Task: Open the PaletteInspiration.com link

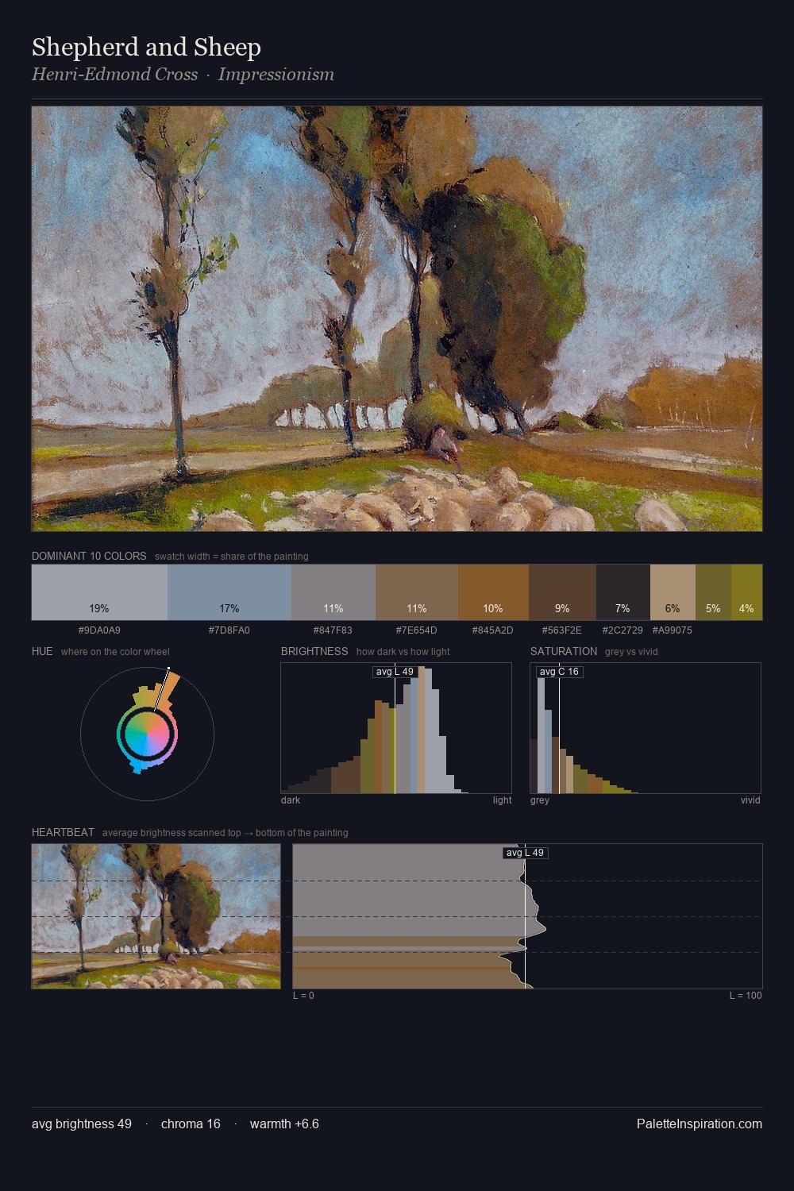Action: pyautogui.click(x=700, y=1124)
